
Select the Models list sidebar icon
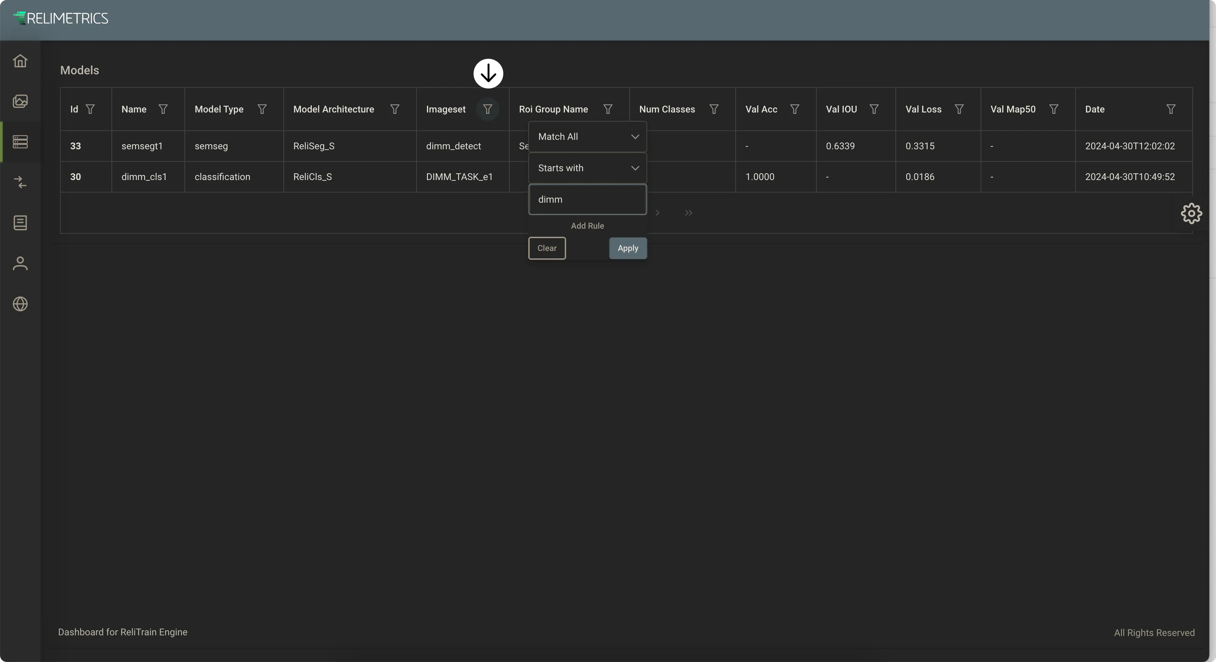coord(20,142)
